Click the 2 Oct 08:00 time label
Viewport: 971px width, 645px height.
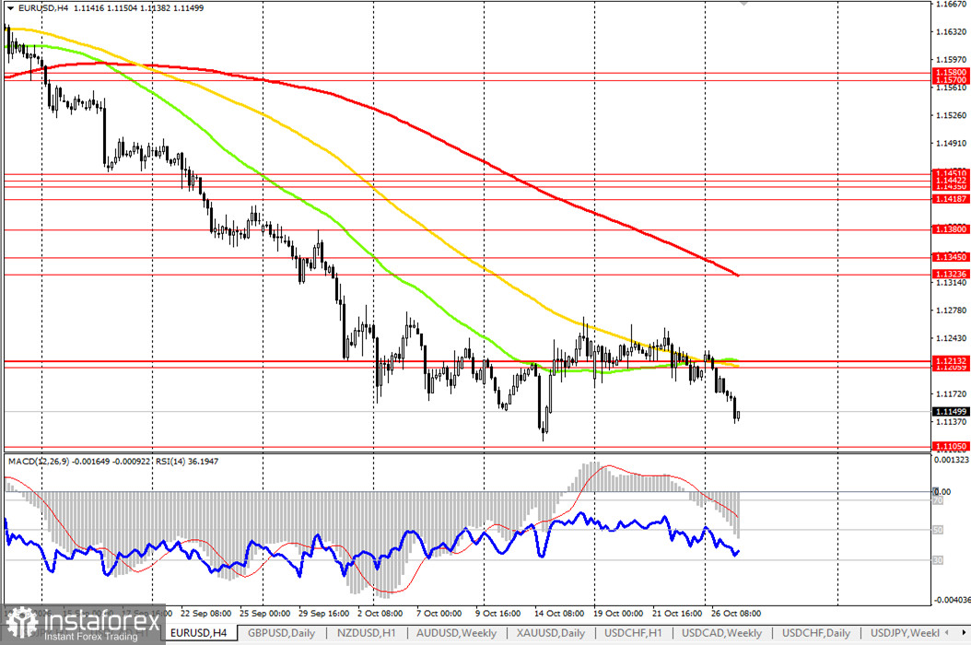click(380, 614)
